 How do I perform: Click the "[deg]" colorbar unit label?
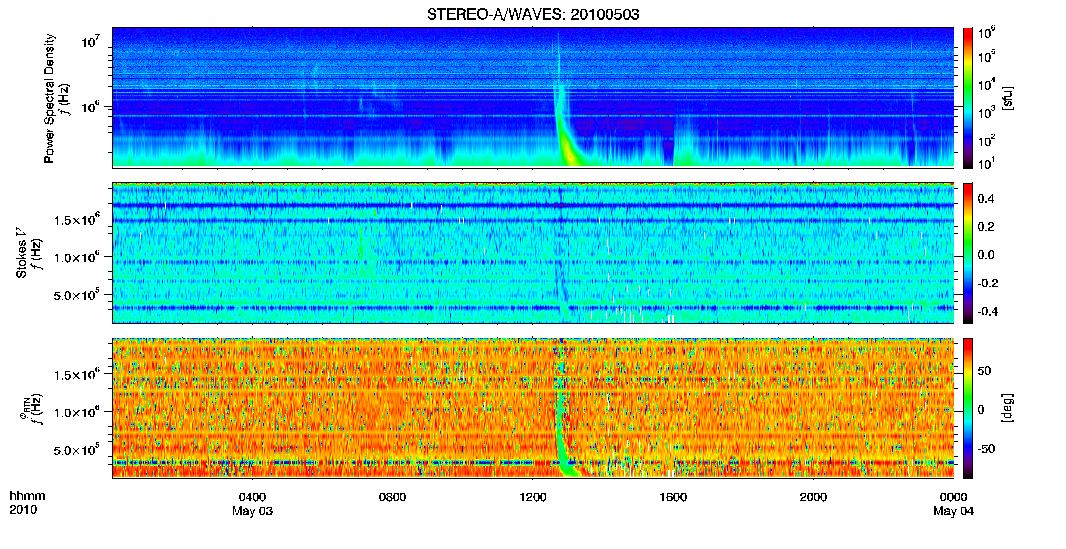pyautogui.click(x=1007, y=408)
